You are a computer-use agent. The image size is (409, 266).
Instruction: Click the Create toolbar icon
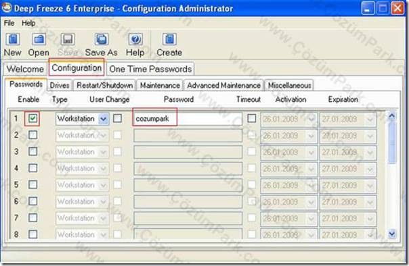click(x=169, y=40)
